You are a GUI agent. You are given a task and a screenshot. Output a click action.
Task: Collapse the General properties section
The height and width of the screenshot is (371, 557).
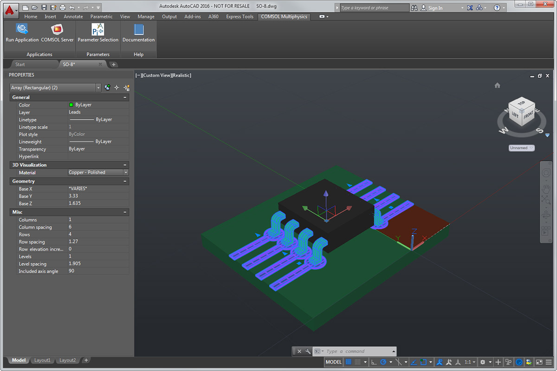pos(124,97)
